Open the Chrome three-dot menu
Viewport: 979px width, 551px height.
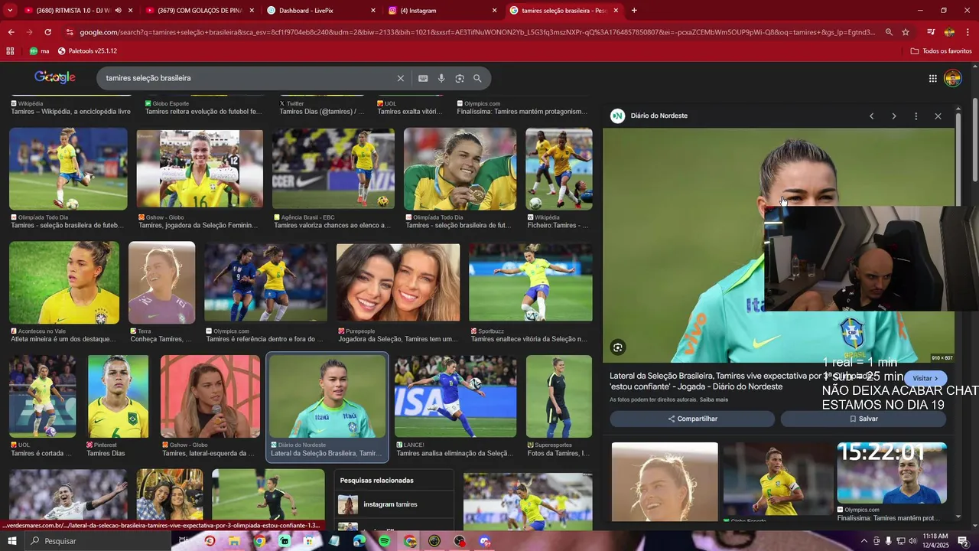click(969, 32)
